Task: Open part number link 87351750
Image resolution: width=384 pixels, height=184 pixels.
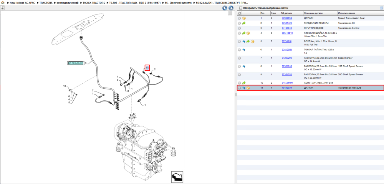Action: [x=287, y=75]
